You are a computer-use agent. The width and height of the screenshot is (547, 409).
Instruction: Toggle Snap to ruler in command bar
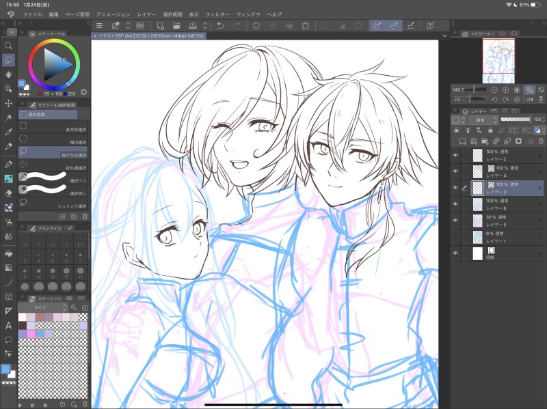[x=377, y=25]
